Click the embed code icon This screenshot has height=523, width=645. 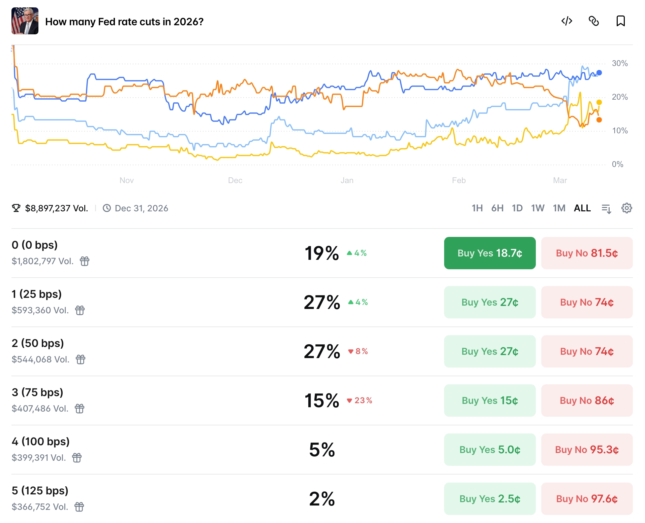[566, 21]
